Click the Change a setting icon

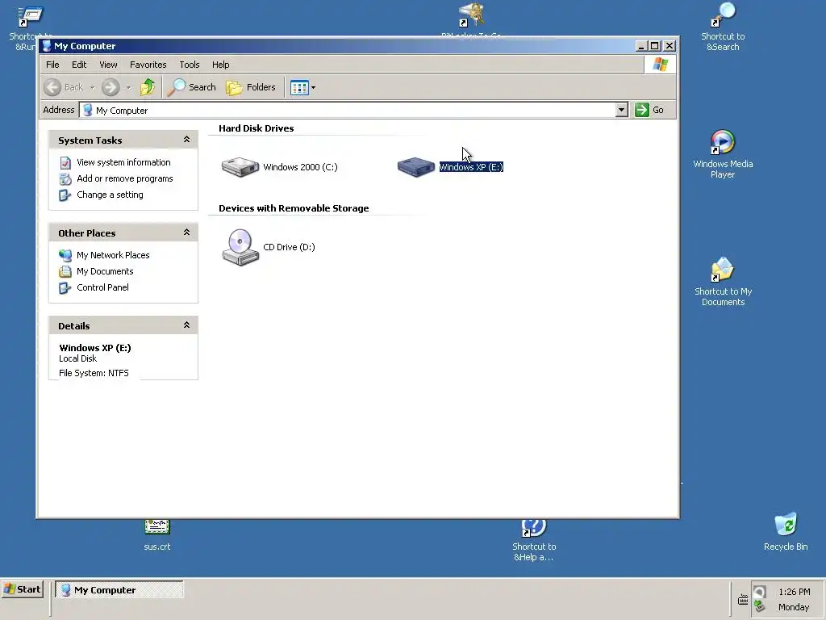pos(65,195)
